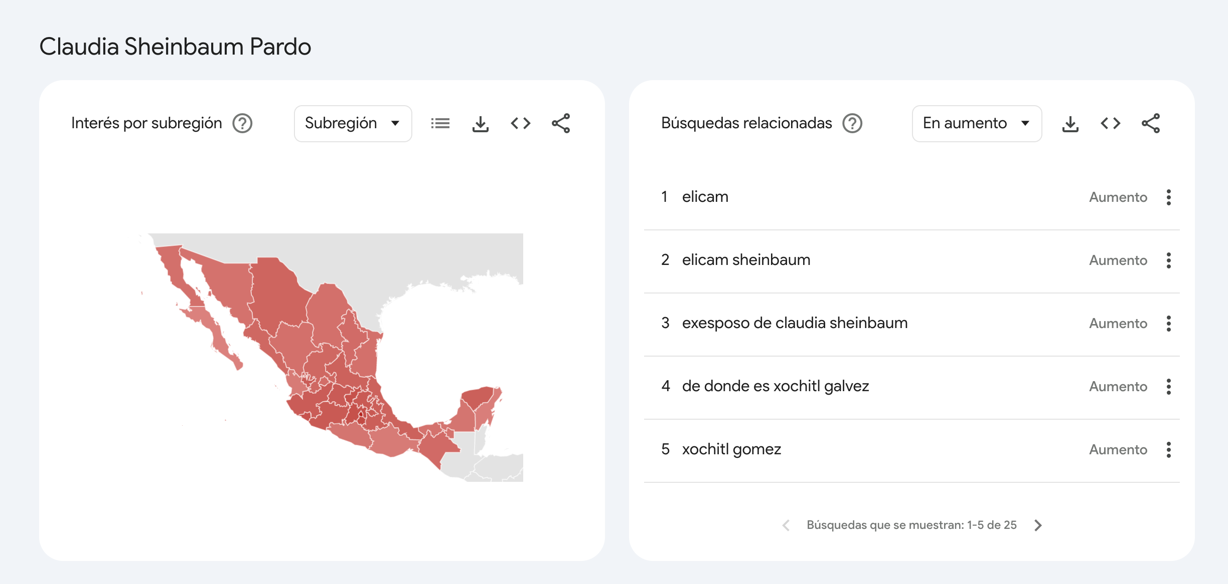The height and width of the screenshot is (584, 1228).
Task: Open help for Interés por subregión
Action: [x=242, y=123]
